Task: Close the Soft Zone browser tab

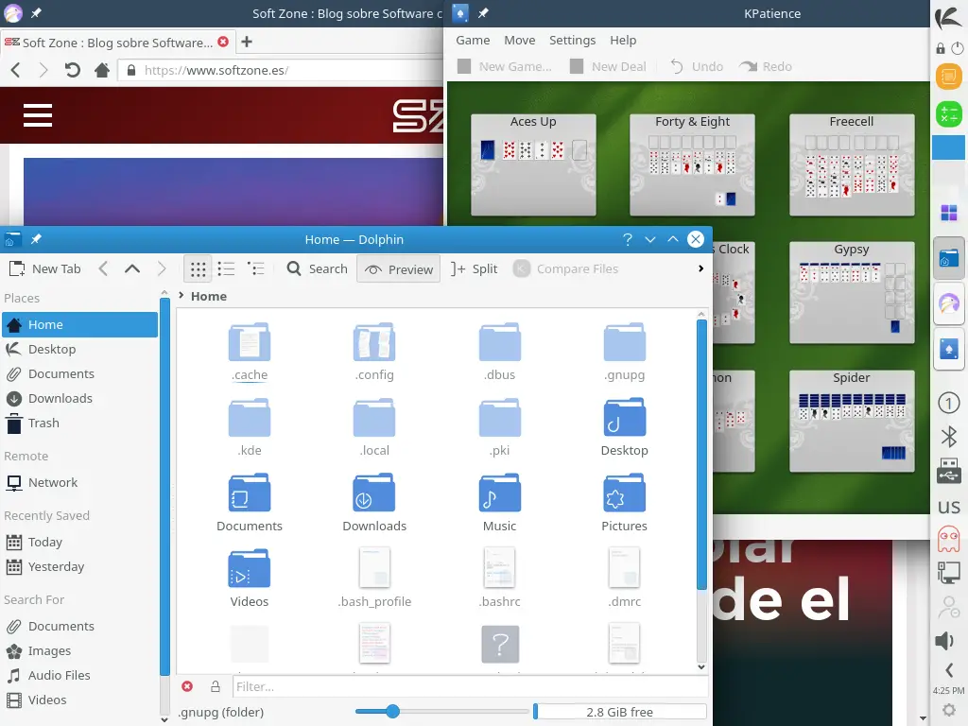Action: (223, 42)
